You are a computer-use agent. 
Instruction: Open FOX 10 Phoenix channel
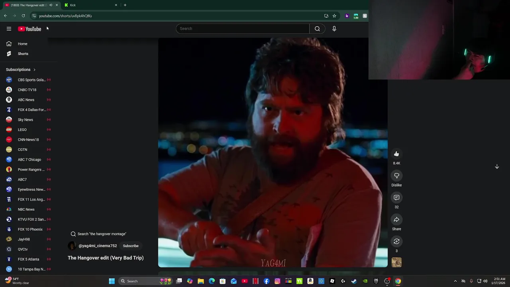click(28, 229)
